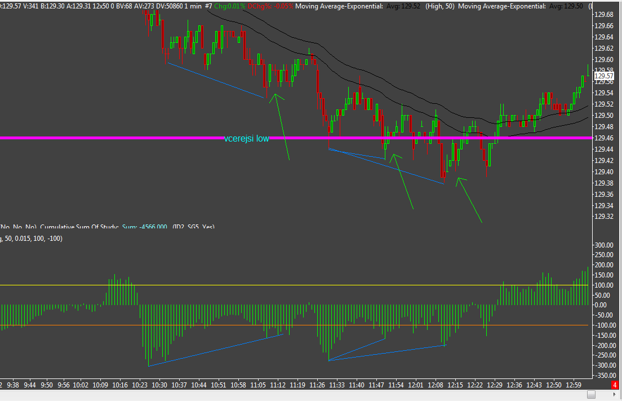Click the 10:30 time axis label
This screenshot has width=622, height=401.
(159, 385)
